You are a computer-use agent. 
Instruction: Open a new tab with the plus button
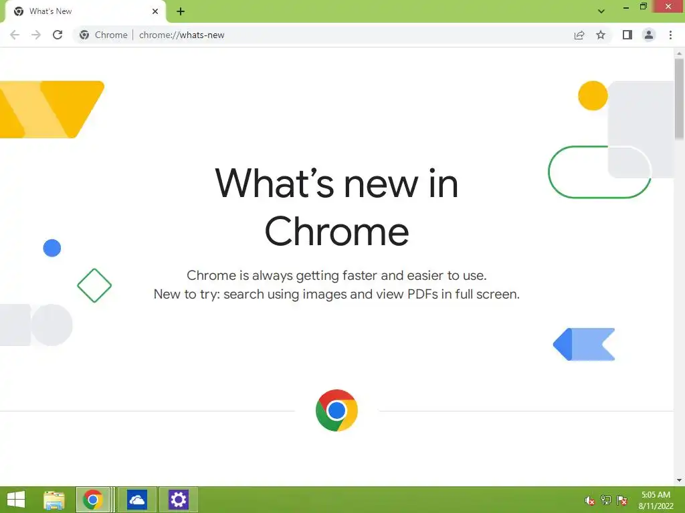click(181, 11)
